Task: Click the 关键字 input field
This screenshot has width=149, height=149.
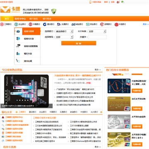Action: [97, 37]
